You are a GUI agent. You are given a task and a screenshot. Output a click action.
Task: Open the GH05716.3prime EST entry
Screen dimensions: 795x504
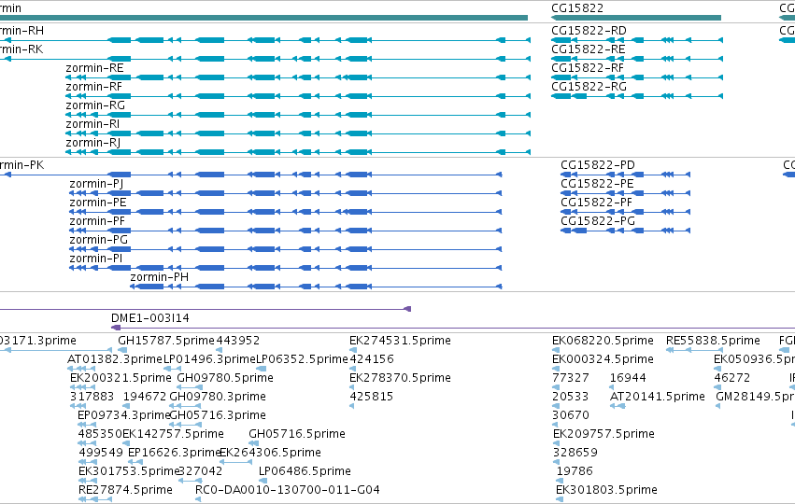point(218,415)
